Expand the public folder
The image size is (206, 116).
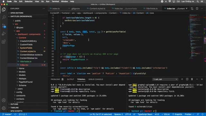pos(18,21)
